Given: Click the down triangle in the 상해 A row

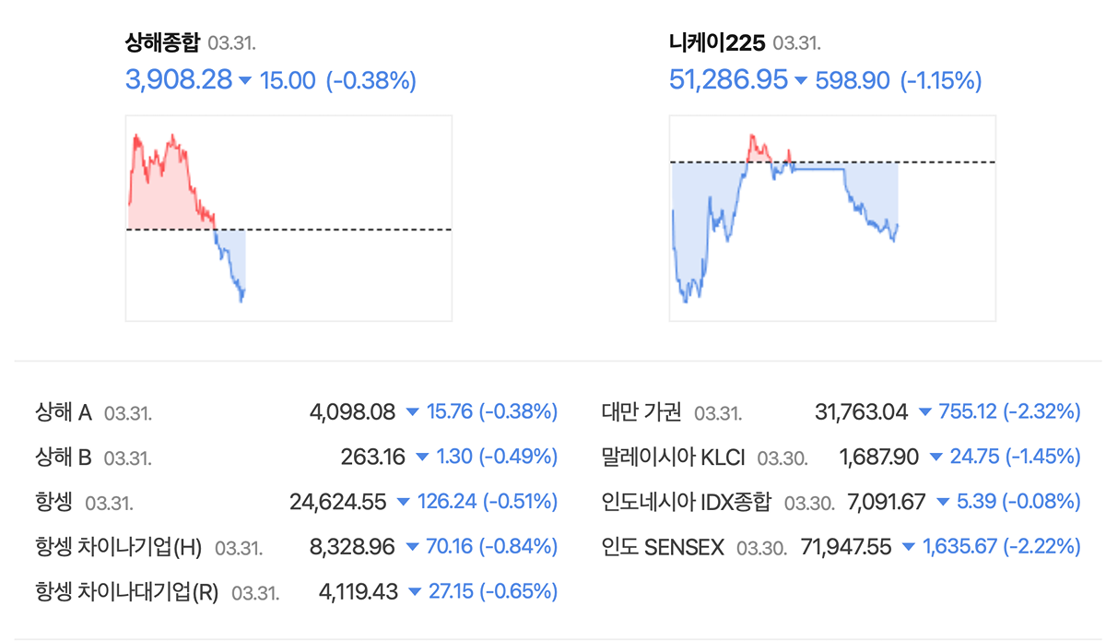Looking at the screenshot, I should click(x=412, y=412).
